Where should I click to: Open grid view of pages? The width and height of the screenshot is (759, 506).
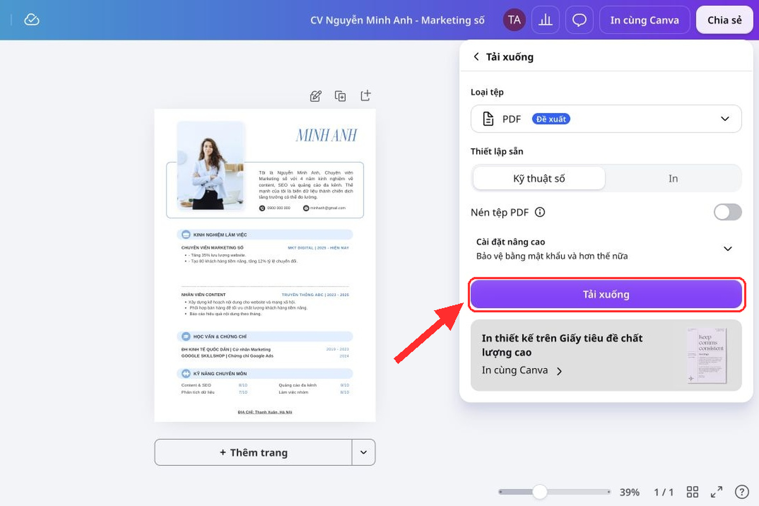pyautogui.click(x=692, y=492)
